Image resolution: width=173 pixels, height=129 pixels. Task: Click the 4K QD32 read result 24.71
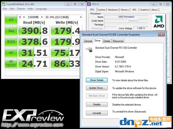click(34, 63)
